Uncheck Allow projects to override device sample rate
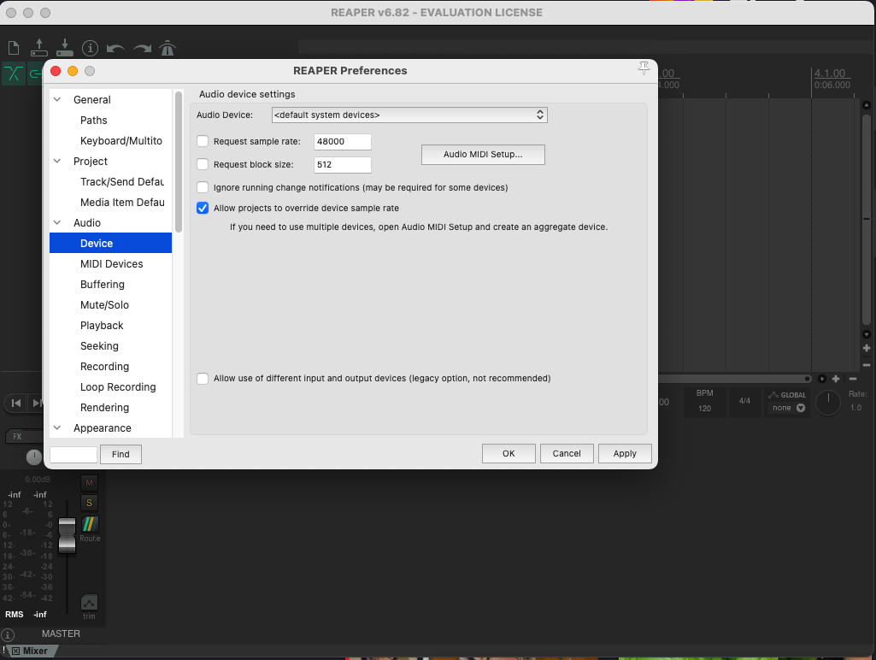Image resolution: width=876 pixels, height=660 pixels. click(x=203, y=208)
